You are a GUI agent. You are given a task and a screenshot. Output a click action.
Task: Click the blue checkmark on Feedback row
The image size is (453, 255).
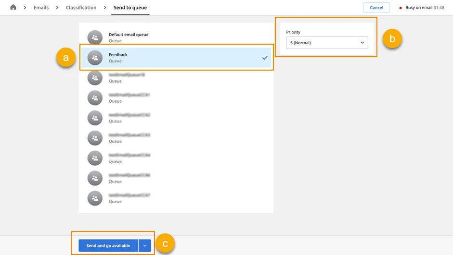click(x=265, y=58)
